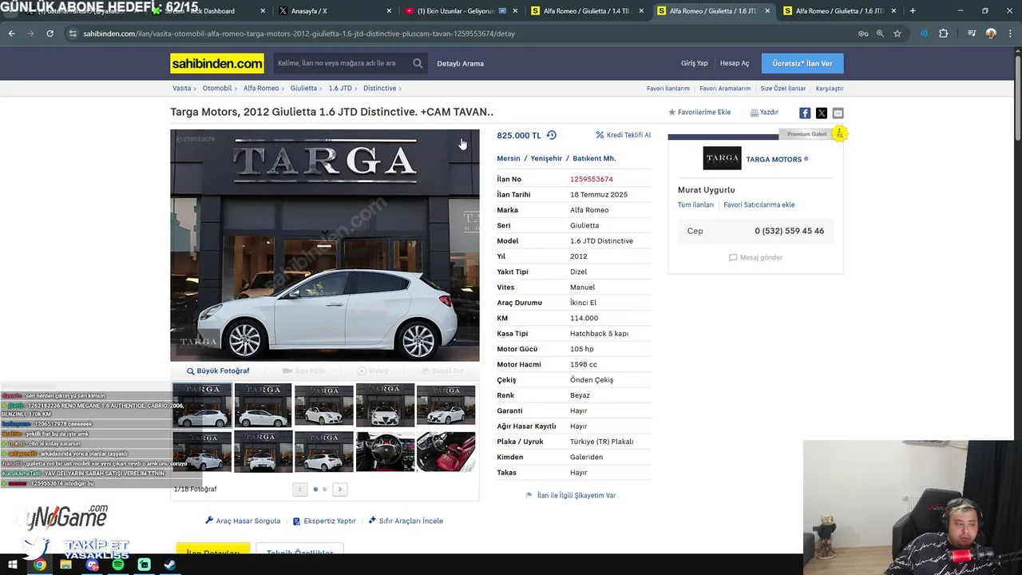Click the Batıkent Mh. location link
The image size is (1022, 575).
tap(594, 158)
